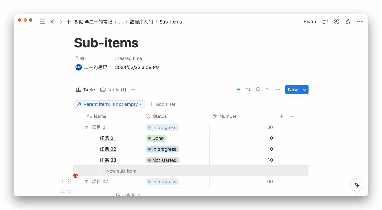Screen dimensions: 382x210
Task: Click the Not started status tag for 任务 03
Action: click(x=163, y=160)
